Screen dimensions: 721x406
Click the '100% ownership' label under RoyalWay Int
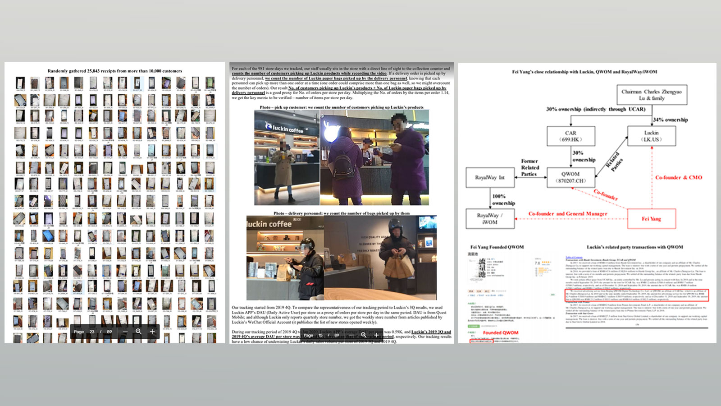point(503,199)
